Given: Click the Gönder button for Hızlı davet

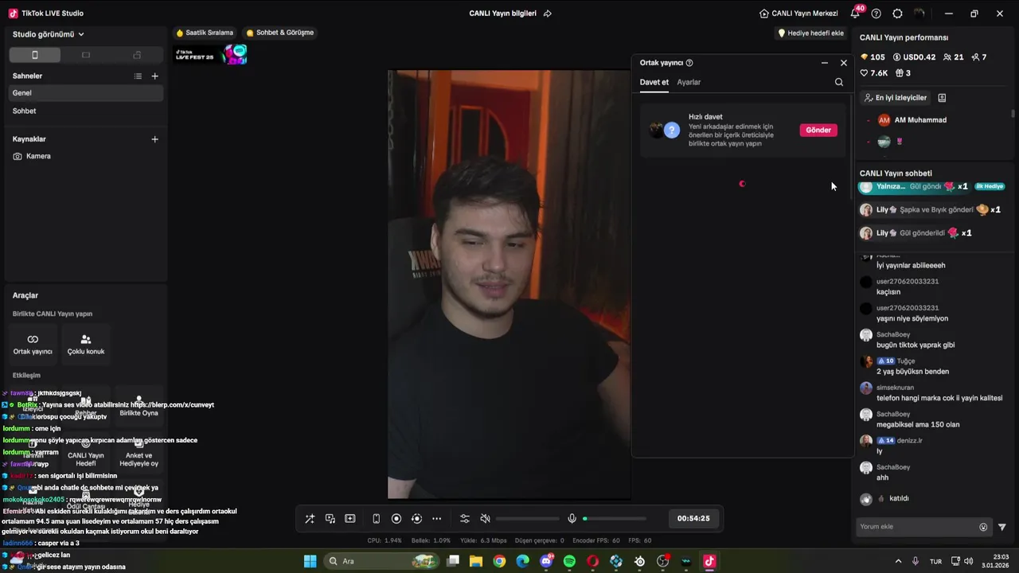Looking at the screenshot, I should (818, 130).
